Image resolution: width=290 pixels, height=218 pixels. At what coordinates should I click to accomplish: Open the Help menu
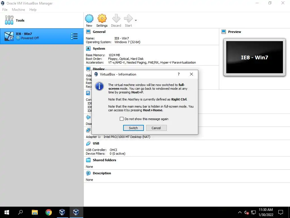(33, 10)
